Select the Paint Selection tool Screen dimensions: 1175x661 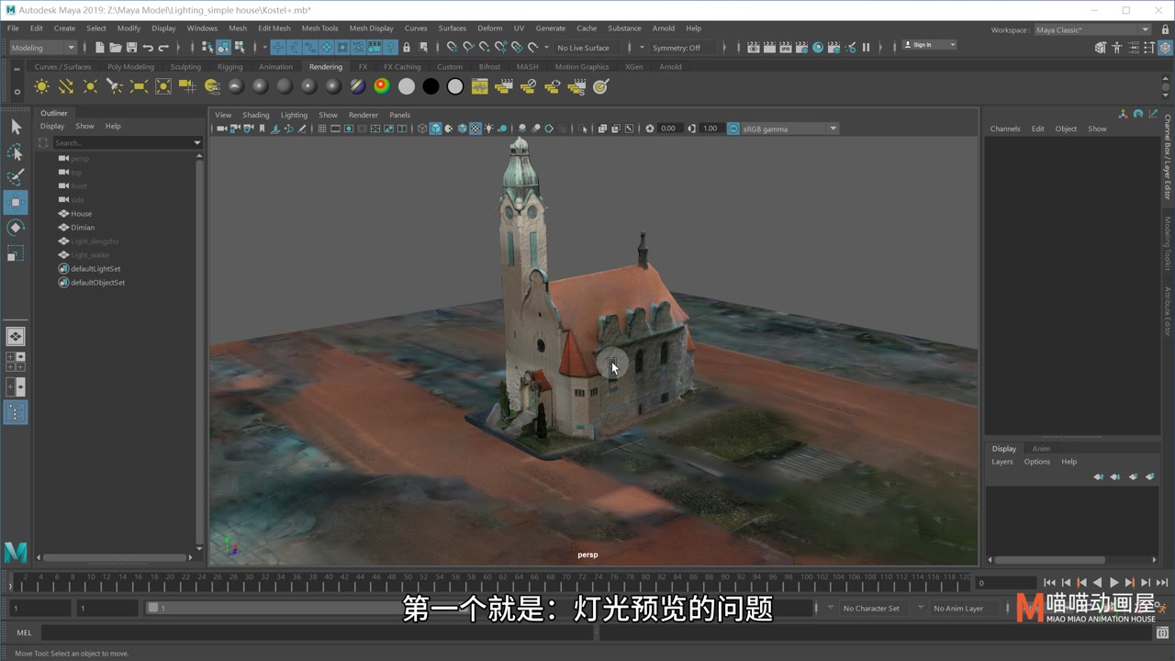(16, 176)
